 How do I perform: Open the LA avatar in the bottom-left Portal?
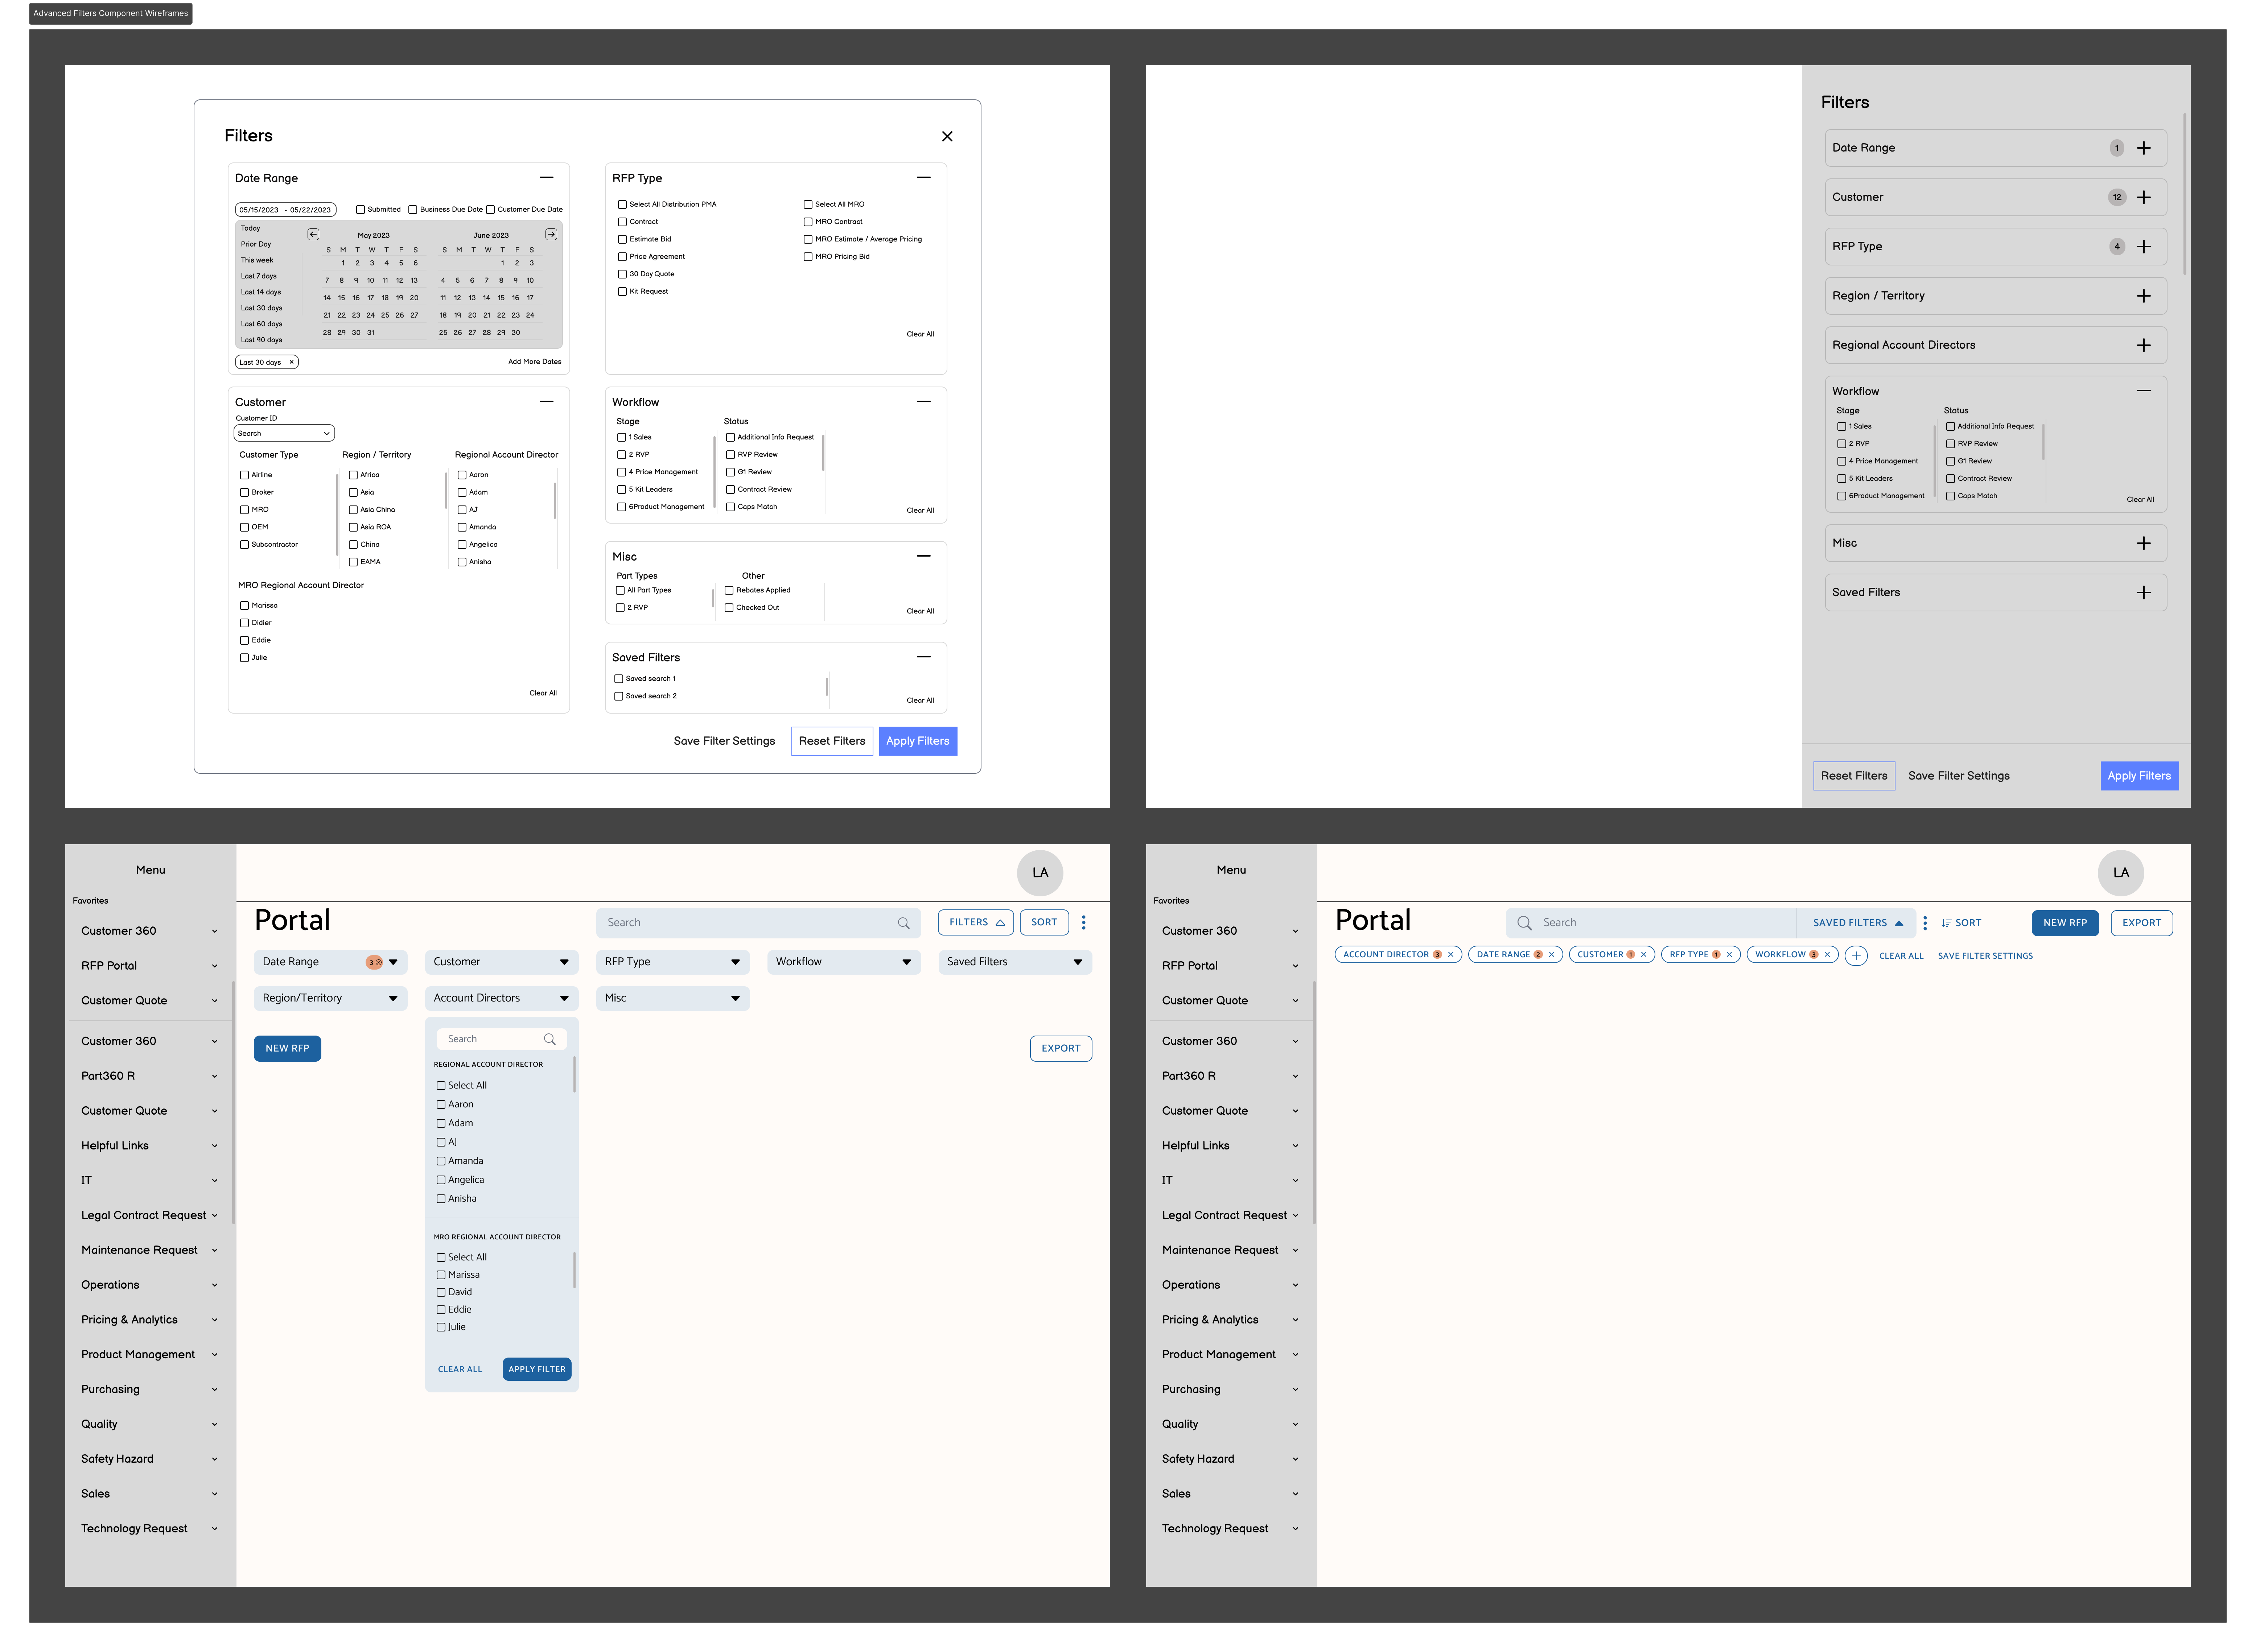click(x=1040, y=873)
